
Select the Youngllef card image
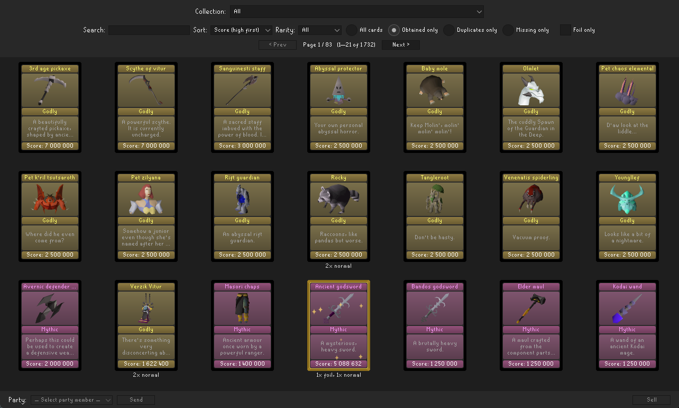pyautogui.click(x=627, y=199)
